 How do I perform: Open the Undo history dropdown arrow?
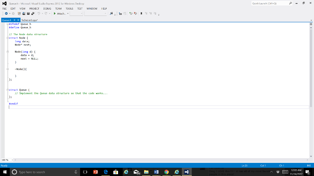point(42,13)
